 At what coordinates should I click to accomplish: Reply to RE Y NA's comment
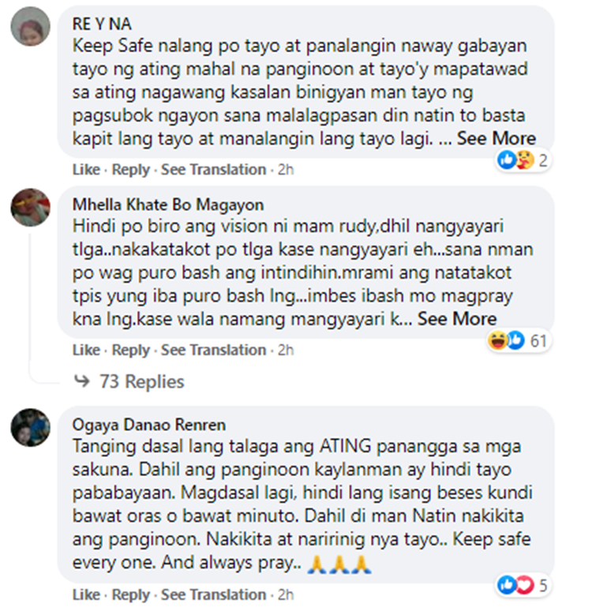(x=131, y=170)
